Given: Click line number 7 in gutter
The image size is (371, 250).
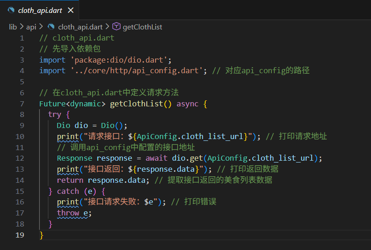Looking at the screenshot, I should pyautogui.click(x=22, y=104).
